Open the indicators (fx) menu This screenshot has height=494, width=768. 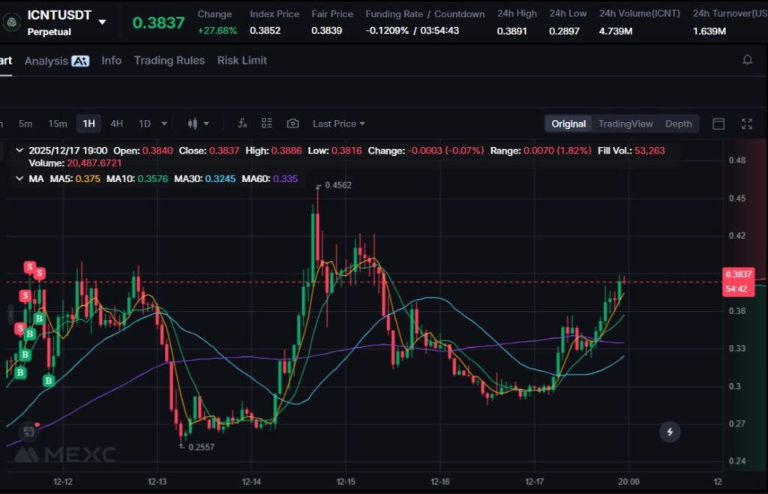pyautogui.click(x=242, y=124)
